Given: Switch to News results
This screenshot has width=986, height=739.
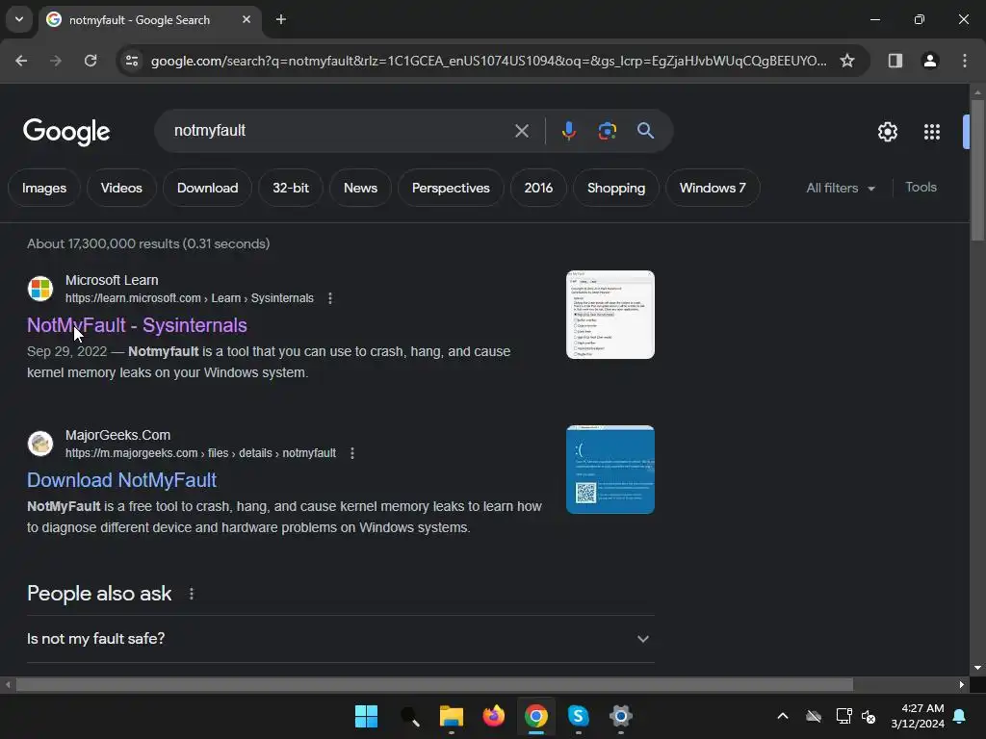Looking at the screenshot, I should click(x=360, y=188).
